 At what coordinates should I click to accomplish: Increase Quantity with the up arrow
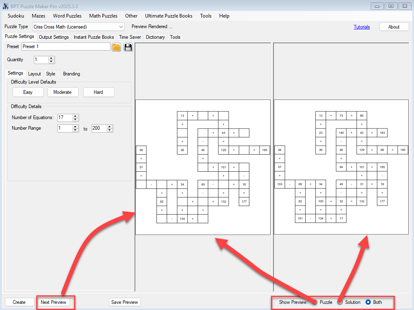pos(51,58)
